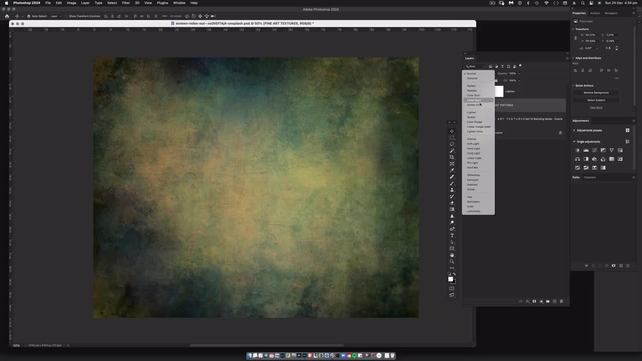Toggle layer filtering switch in Layers panel
The height and width of the screenshot is (361, 642).
[x=520, y=66]
